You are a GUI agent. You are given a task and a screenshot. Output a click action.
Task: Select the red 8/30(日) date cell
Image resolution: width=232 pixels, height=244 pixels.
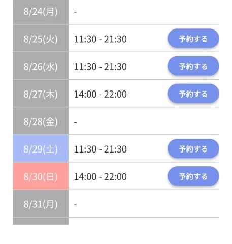41,176
